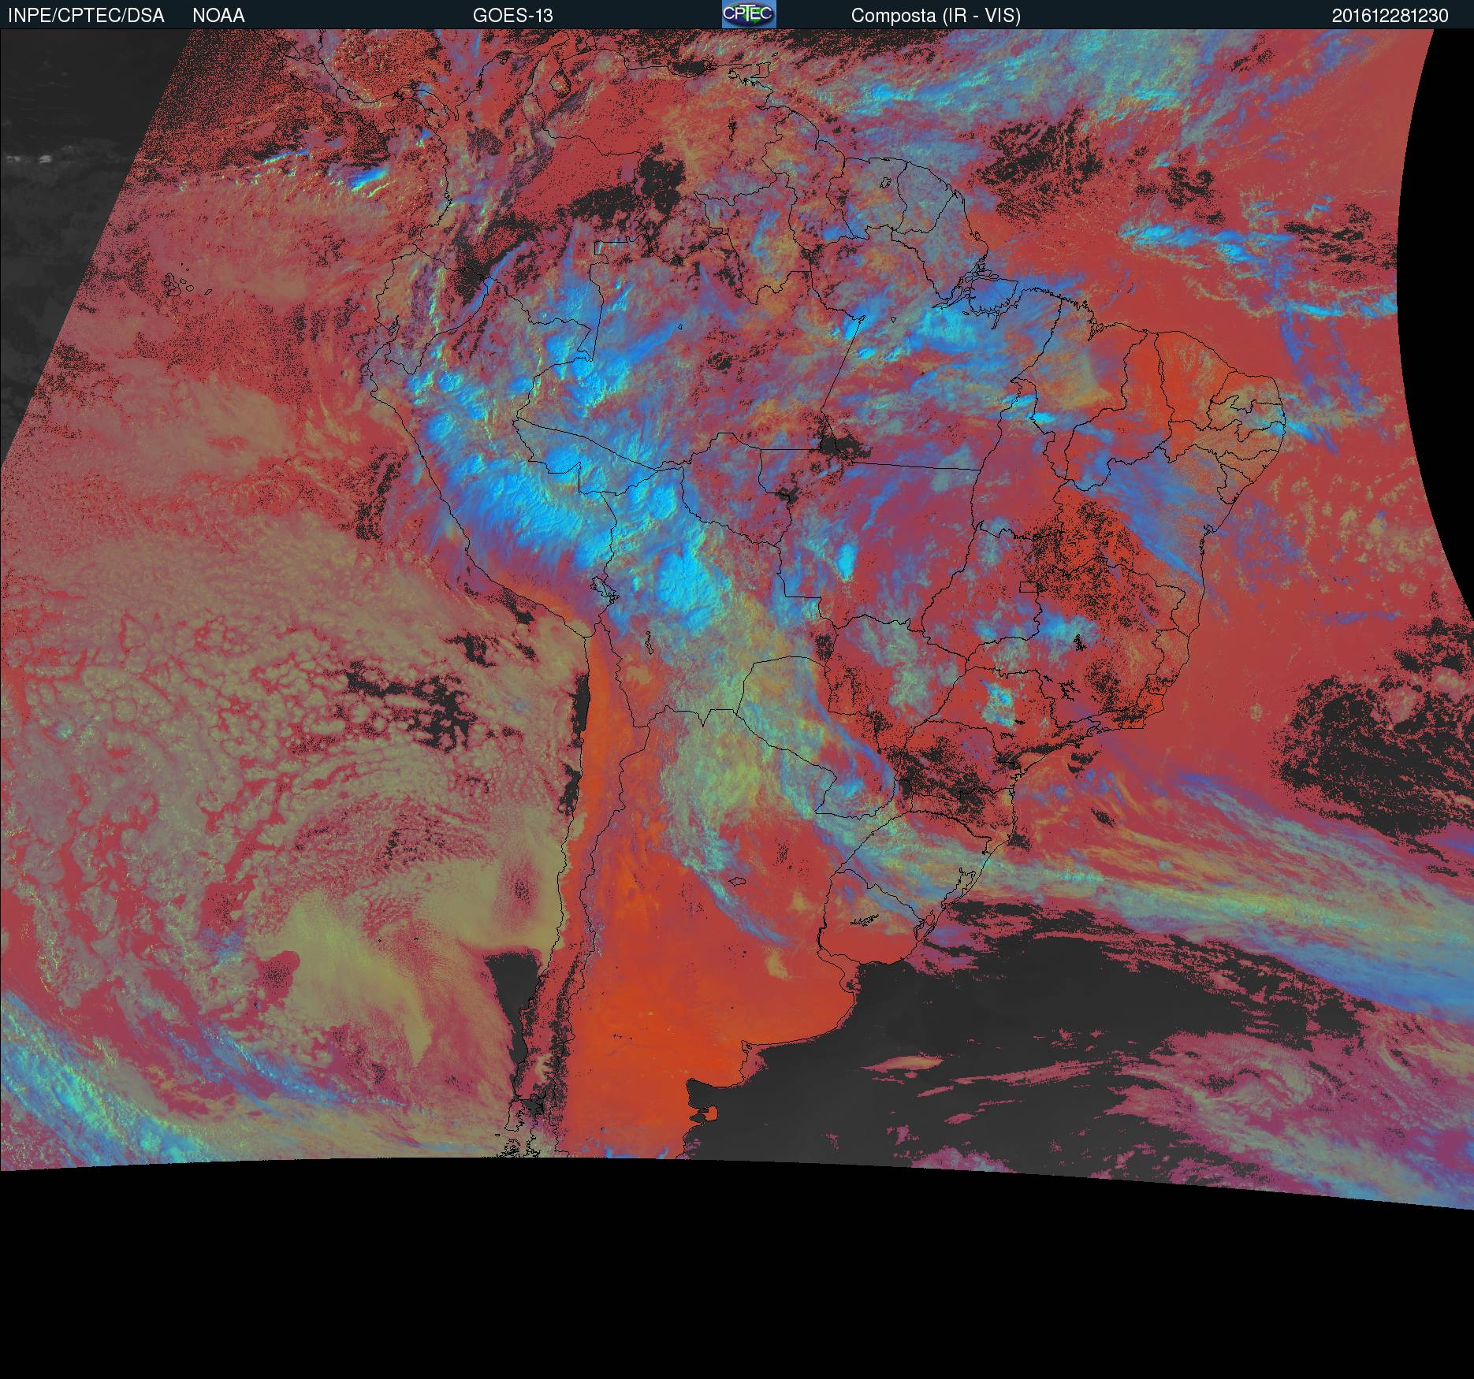Select the GOES-13 satellite label
Viewport: 1474px width, 1379px height.
pos(512,16)
